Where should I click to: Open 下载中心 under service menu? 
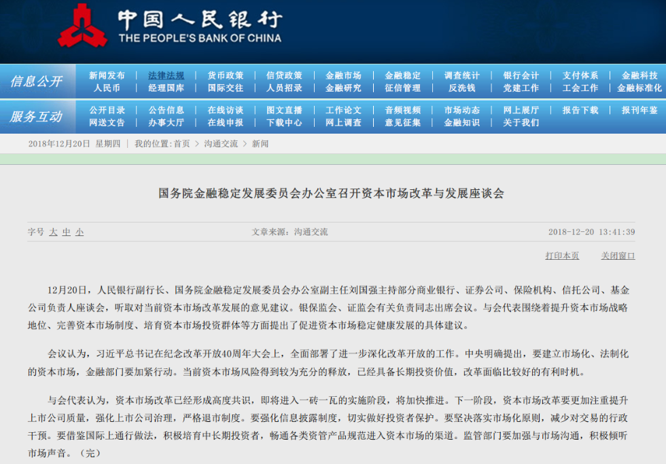coord(284,123)
